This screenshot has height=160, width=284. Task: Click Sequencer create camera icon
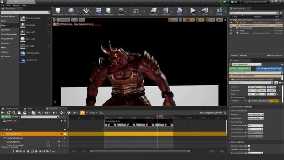pyautogui.click(x=19, y=113)
